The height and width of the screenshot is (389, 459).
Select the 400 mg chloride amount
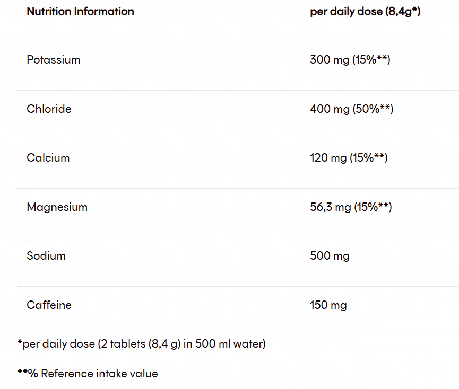pos(330,109)
